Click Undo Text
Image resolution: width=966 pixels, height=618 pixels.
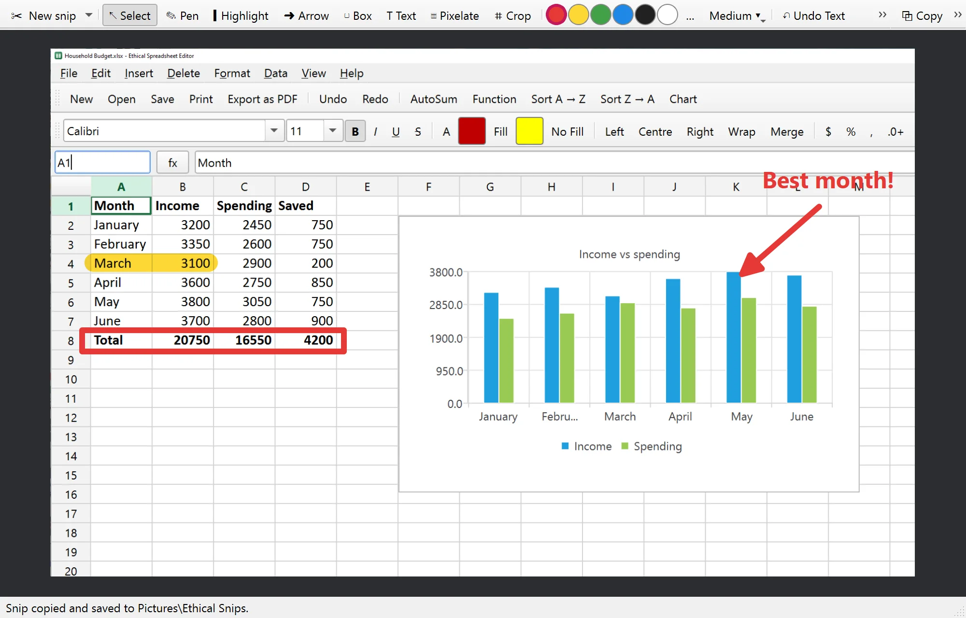(814, 15)
